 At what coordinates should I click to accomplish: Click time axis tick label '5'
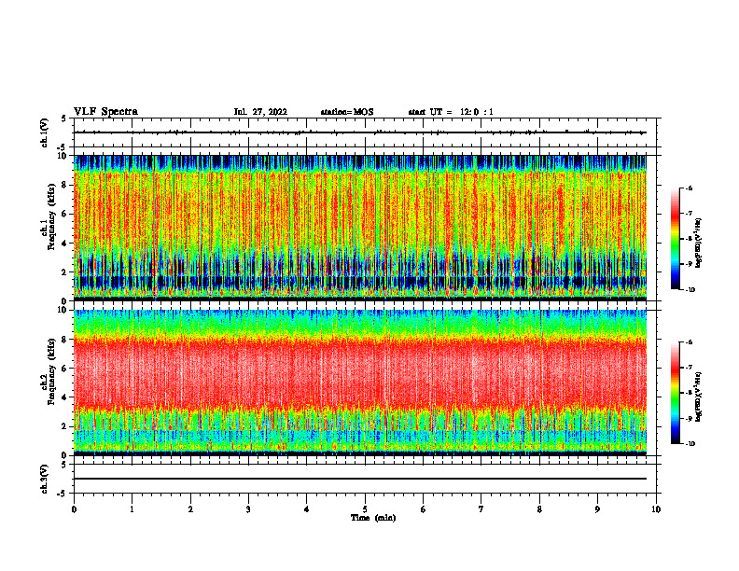[365, 509]
